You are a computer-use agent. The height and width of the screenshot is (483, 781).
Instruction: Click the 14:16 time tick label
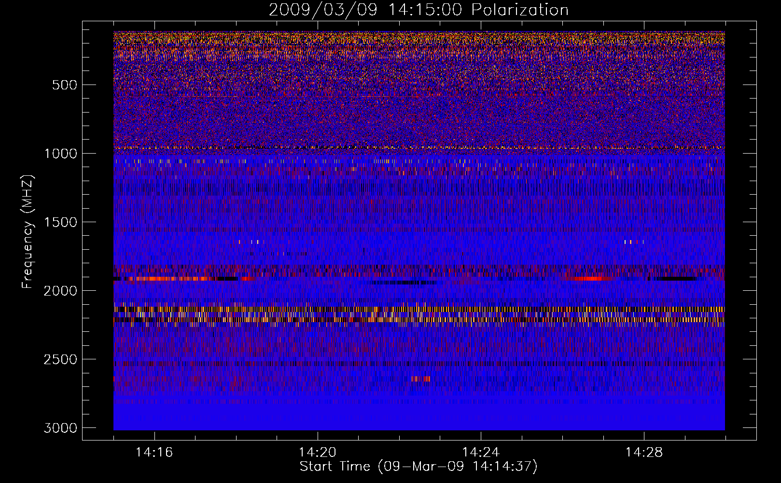154,453
